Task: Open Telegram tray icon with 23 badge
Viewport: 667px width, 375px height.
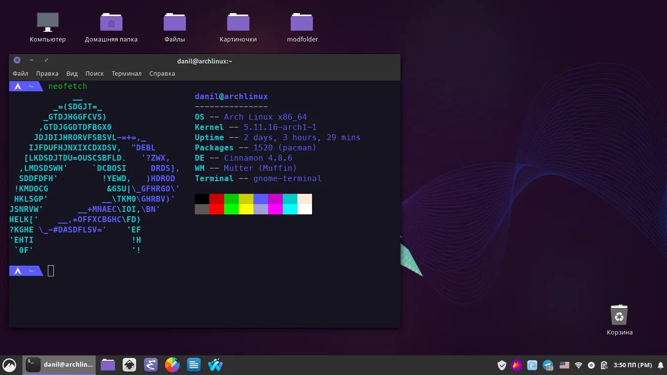Action: tap(548, 365)
